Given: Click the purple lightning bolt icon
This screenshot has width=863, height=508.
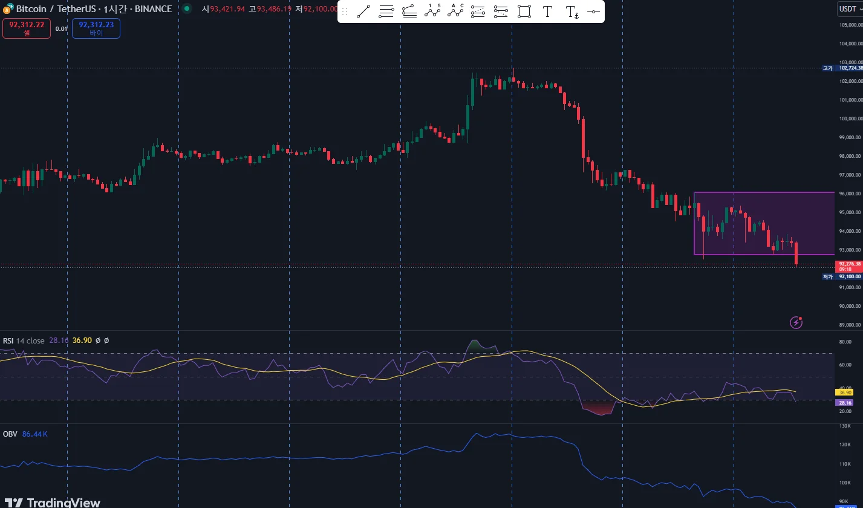Looking at the screenshot, I should point(796,322).
